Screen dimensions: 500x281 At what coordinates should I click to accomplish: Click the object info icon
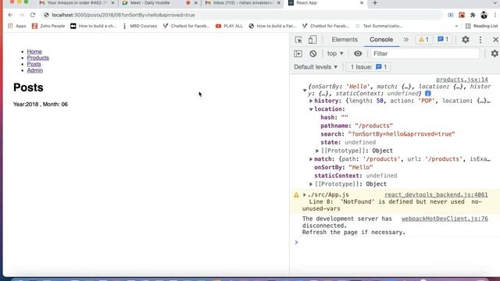pyautogui.click(x=428, y=94)
